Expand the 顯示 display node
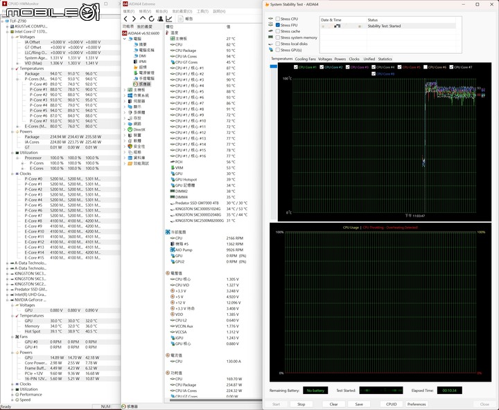The width and height of the screenshot is (499, 410). (125, 106)
